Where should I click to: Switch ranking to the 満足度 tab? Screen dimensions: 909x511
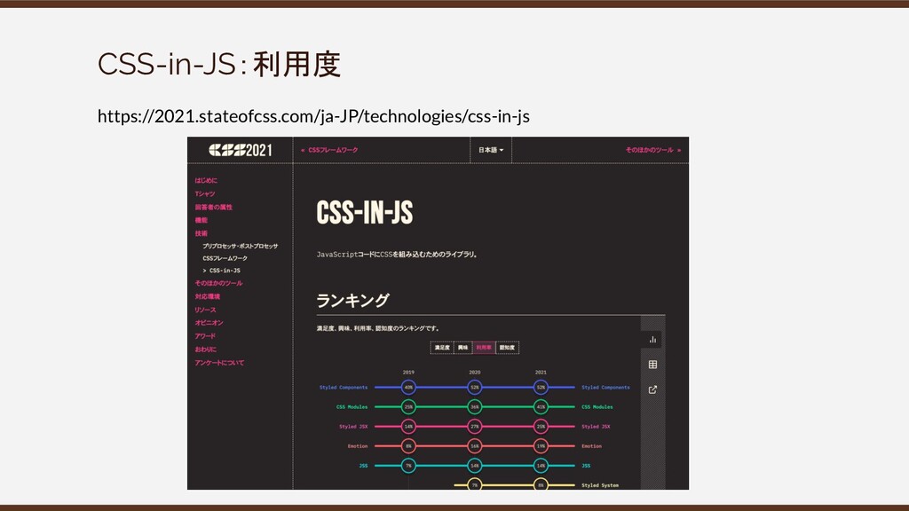coord(442,348)
